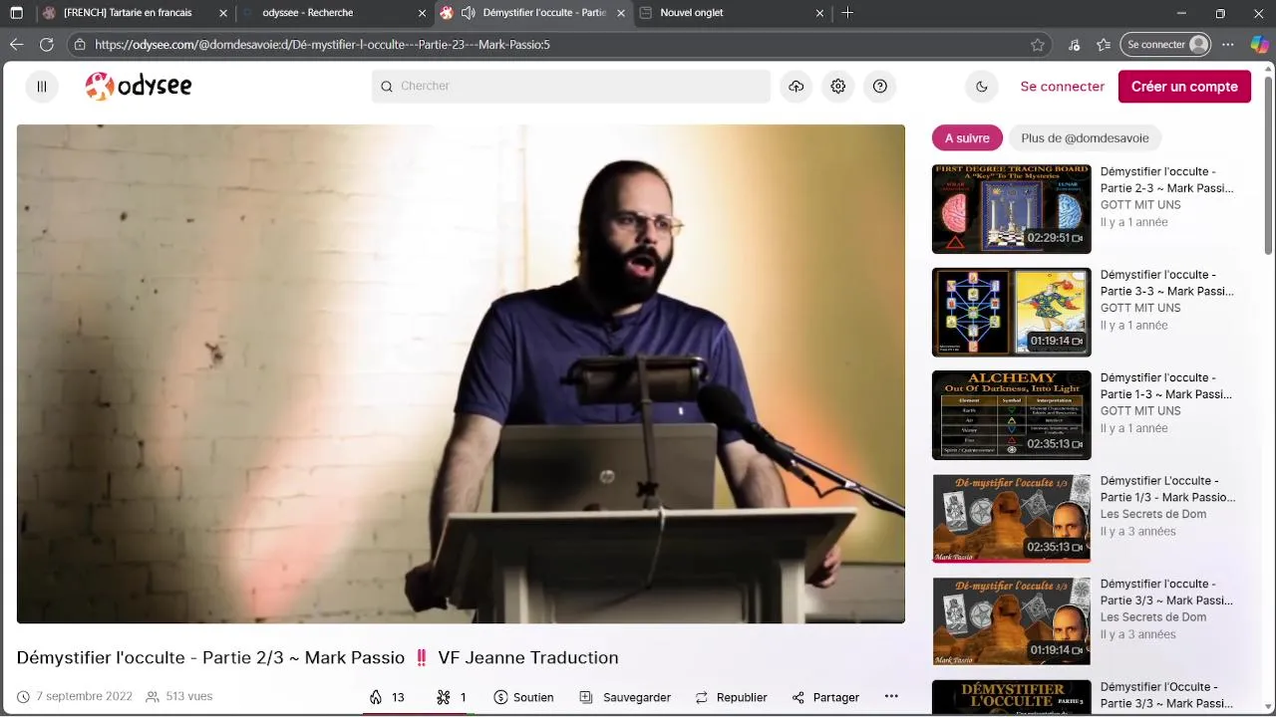
Task: Click the Partager share button
Action: click(825, 697)
